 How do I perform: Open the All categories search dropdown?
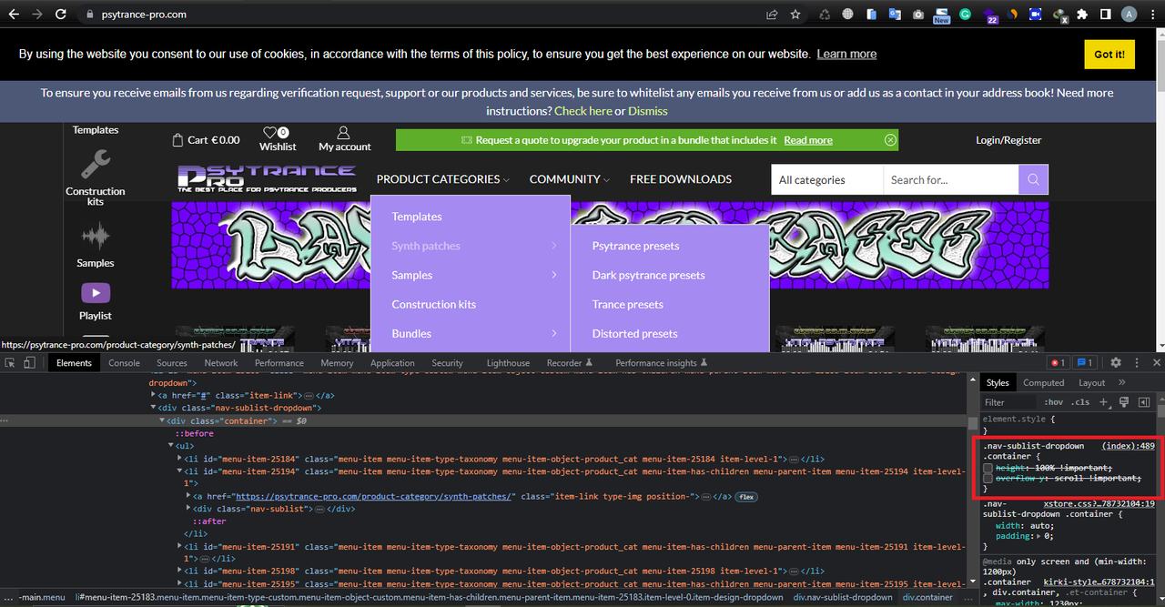(x=826, y=179)
